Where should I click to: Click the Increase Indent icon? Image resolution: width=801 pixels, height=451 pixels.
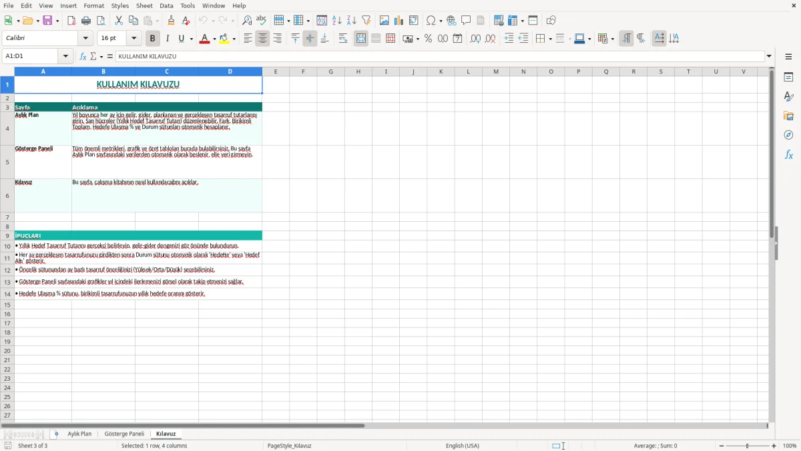(x=509, y=39)
